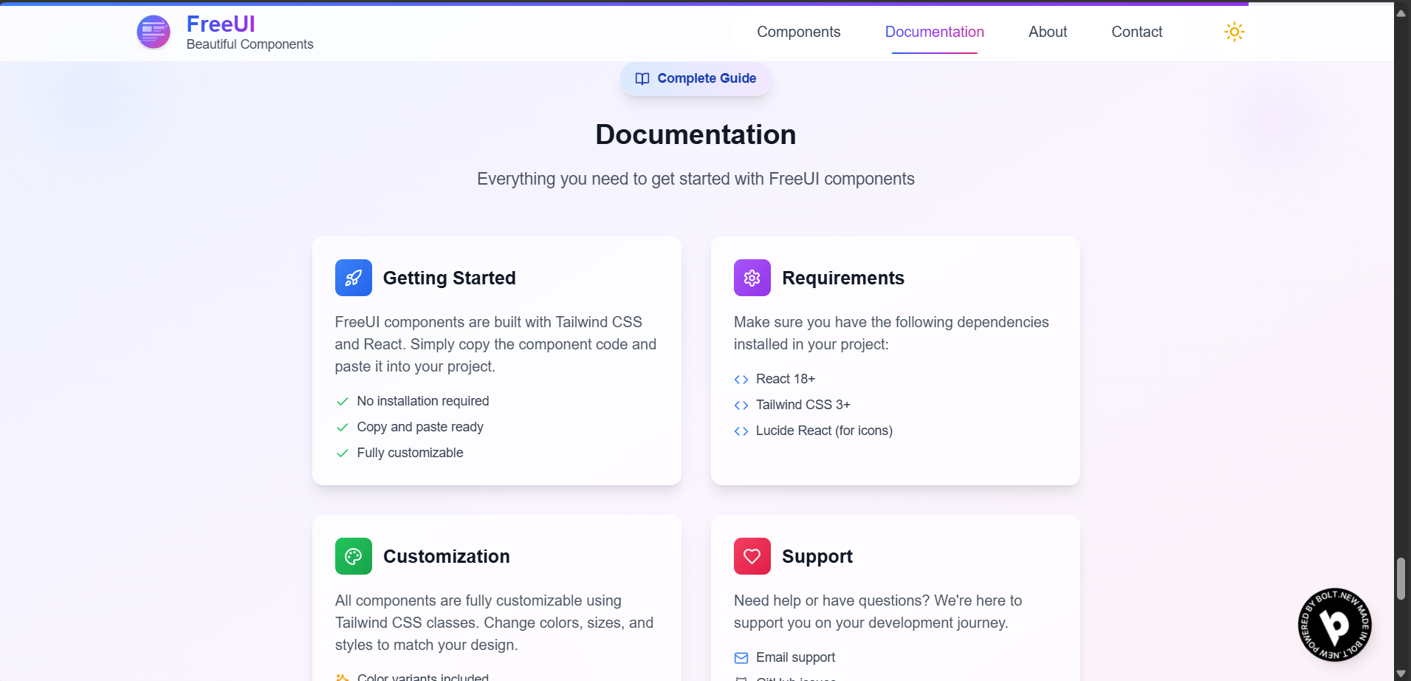
Task: Click the scrollbar down arrow
Action: [1401, 673]
